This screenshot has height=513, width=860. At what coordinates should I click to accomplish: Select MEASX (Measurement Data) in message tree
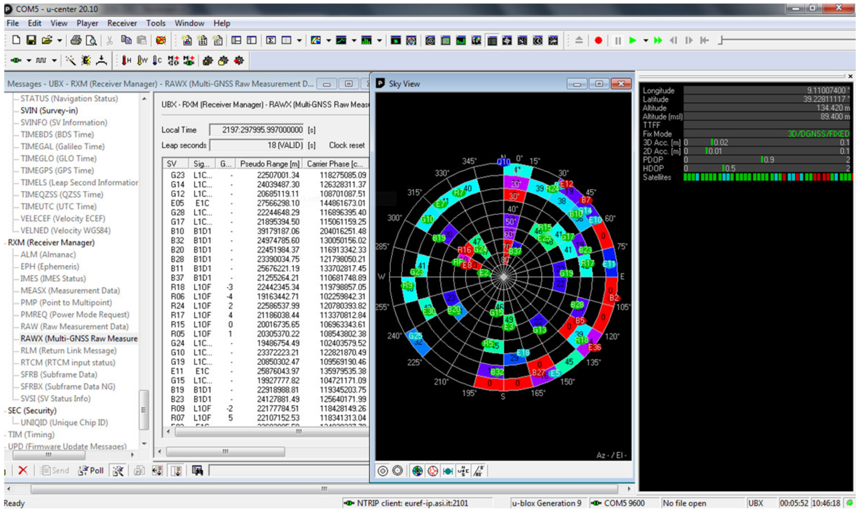pyautogui.click(x=70, y=290)
